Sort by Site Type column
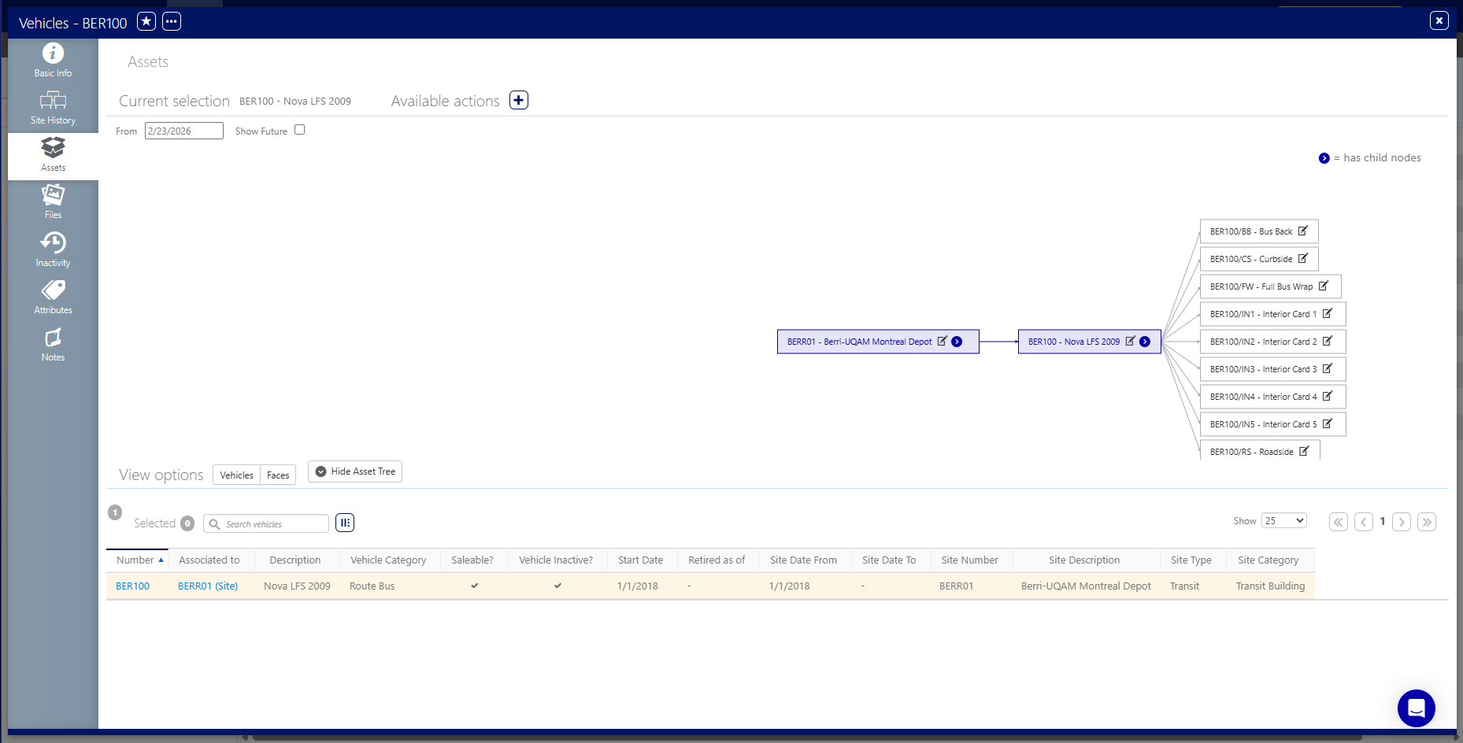The height and width of the screenshot is (743, 1463). click(x=1191, y=560)
